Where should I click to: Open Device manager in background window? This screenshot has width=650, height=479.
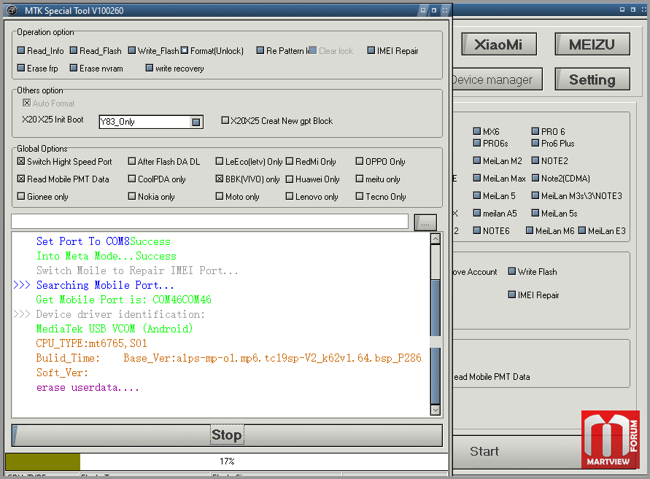497,79
